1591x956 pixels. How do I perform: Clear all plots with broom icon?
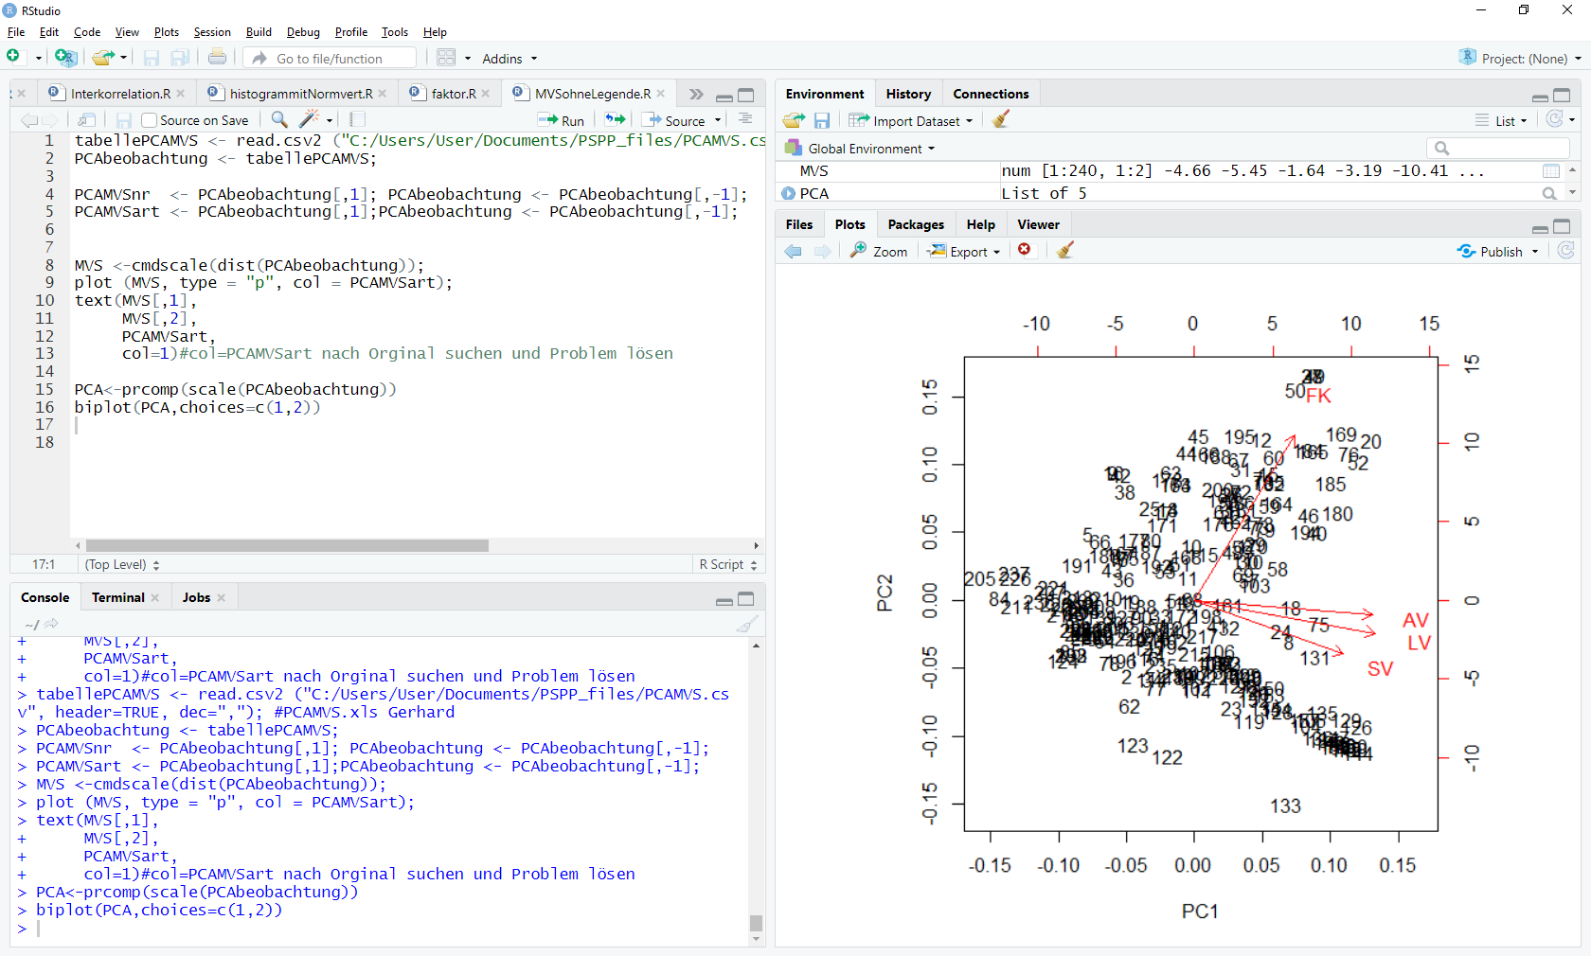(x=1065, y=250)
